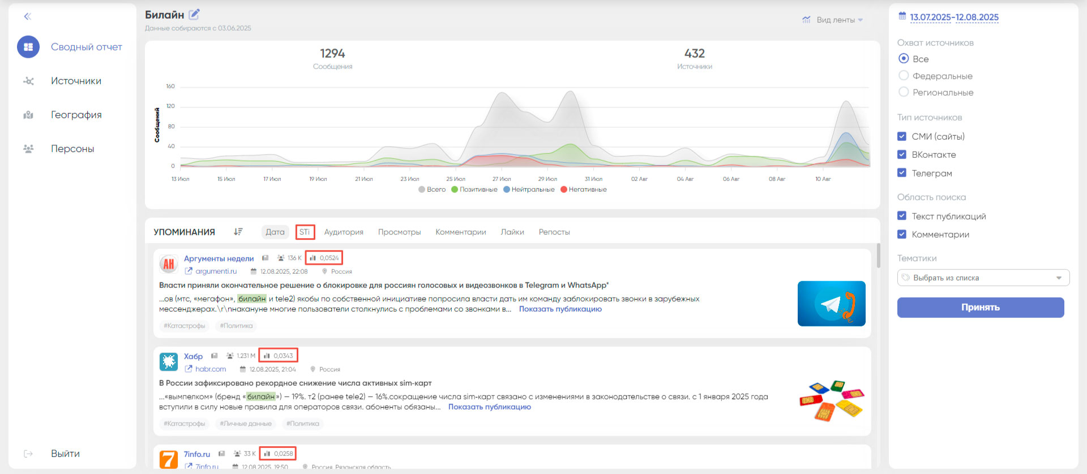Select the Федеральные radio button
This screenshot has width=1087, height=474.
point(904,76)
